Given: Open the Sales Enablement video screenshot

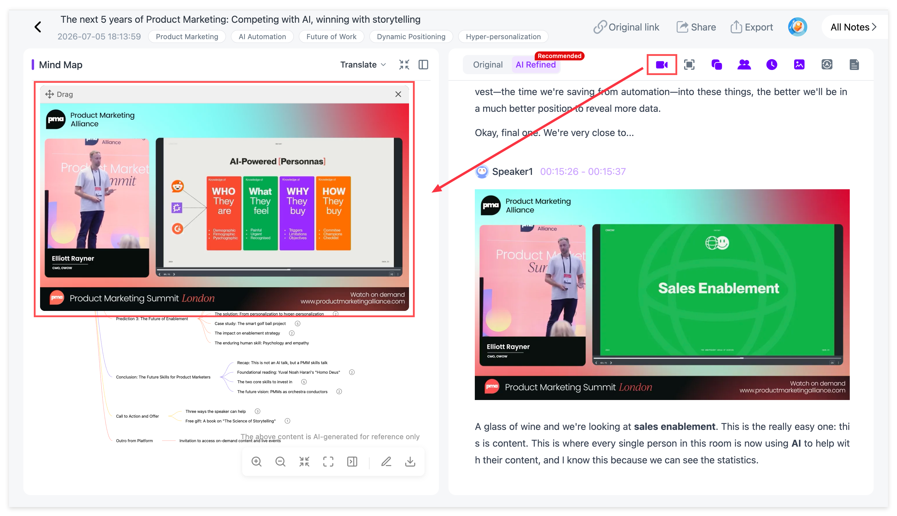Looking at the screenshot, I should coord(662,294).
